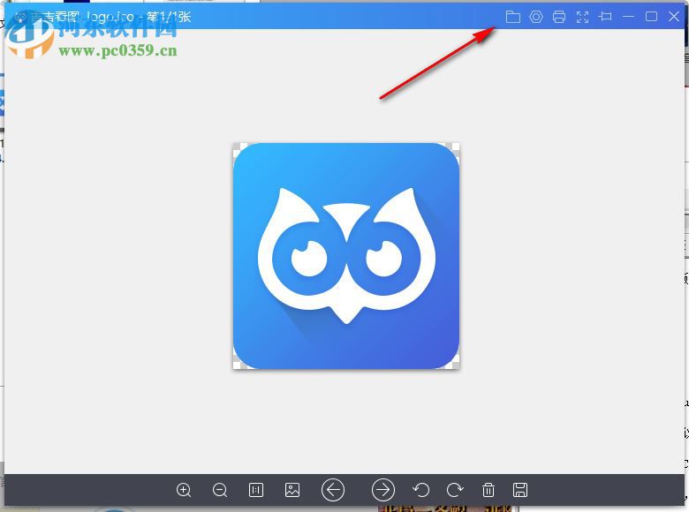Rotate the image clockwise

point(455,490)
